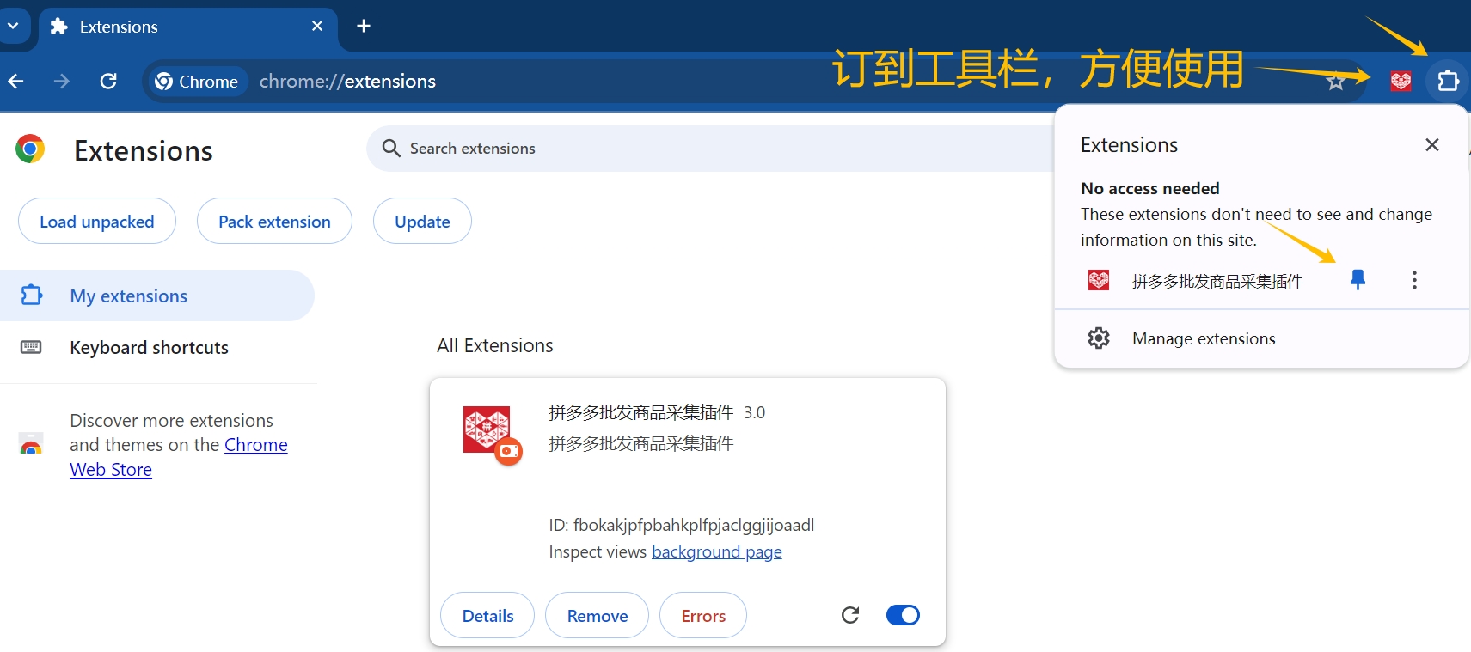Open the Extensions puzzle piece menu
The height and width of the screenshot is (652, 1471).
[1448, 81]
